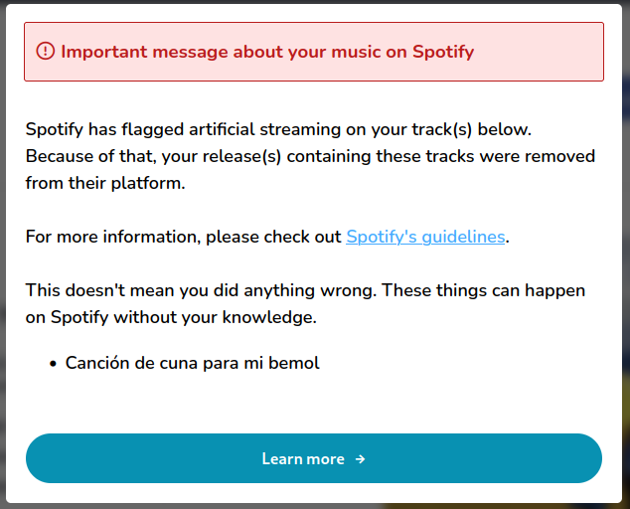The width and height of the screenshot is (630, 509).
Task: Select the 'Important message about your music' heading
Action: point(267,52)
